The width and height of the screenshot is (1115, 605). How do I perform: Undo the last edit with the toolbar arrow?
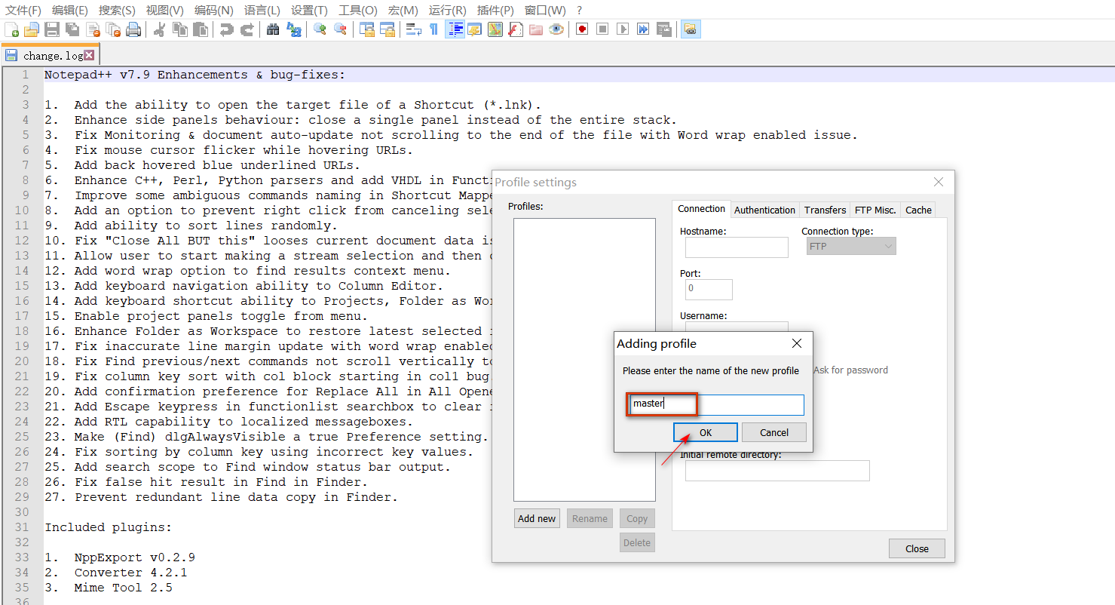(226, 29)
